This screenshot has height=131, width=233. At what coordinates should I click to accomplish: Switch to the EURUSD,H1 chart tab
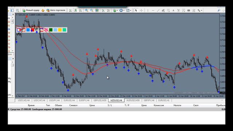pyautogui.click(x=164, y=100)
